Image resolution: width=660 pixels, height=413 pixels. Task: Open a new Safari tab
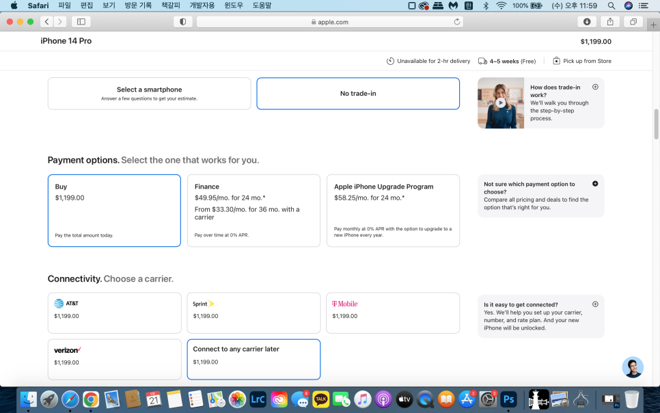[653, 25]
